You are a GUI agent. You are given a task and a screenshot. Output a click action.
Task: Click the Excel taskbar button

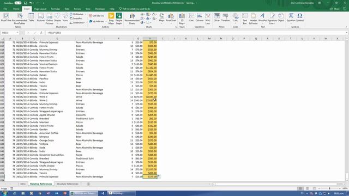[x=83, y=193]
